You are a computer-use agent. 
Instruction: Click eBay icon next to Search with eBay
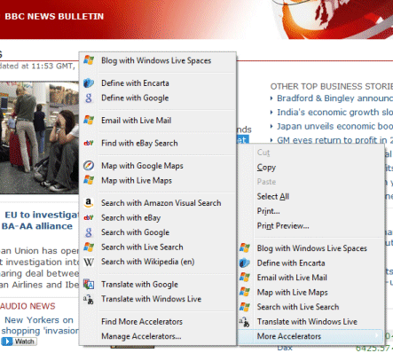(x=89, y=217)
